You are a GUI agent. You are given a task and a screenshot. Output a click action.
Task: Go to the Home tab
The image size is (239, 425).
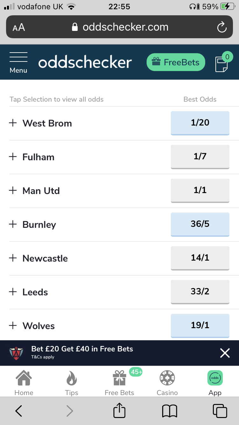click(x=24, y=383)
